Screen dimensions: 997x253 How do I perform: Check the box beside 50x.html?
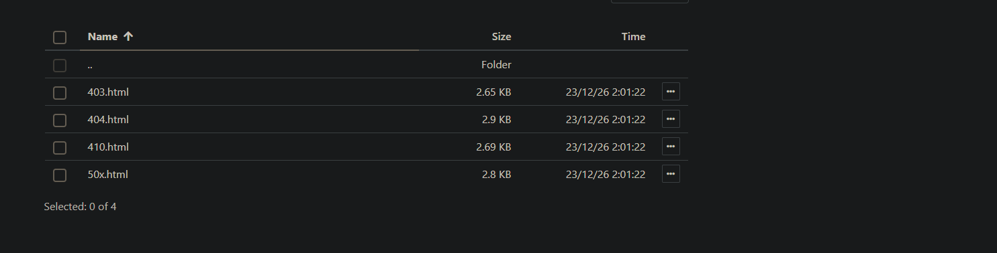pos(60,175)
